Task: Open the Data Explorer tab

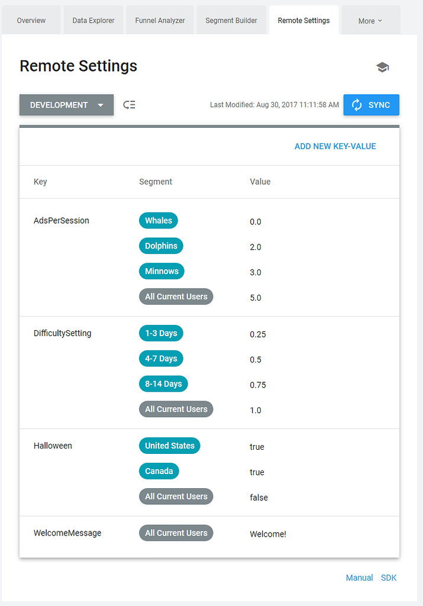Action: (93, 20)
